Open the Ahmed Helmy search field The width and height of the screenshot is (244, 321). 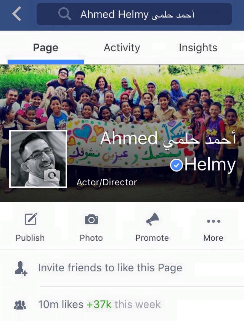134,14
